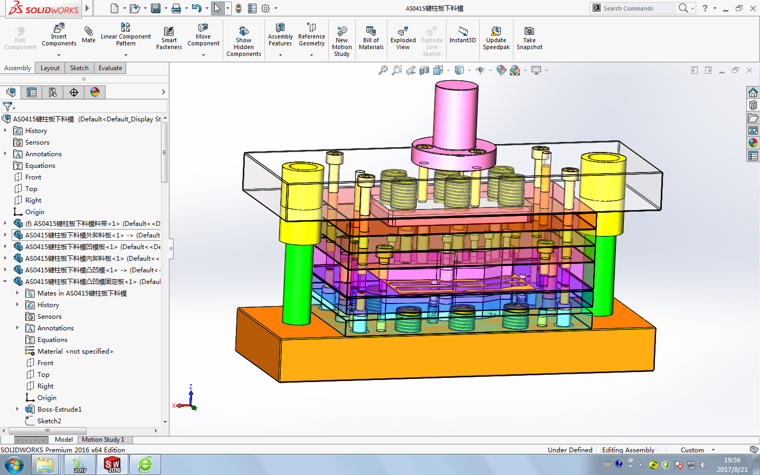The image size is (760, 475).
Task: Open the Motion Study 1 tab
Action: (103, 440)
